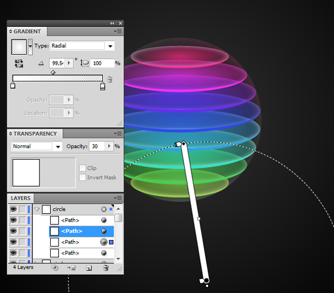
Task: Cycle Transparency panel view with title arrows
Action: pyautogui.click(x=11, y=134)
